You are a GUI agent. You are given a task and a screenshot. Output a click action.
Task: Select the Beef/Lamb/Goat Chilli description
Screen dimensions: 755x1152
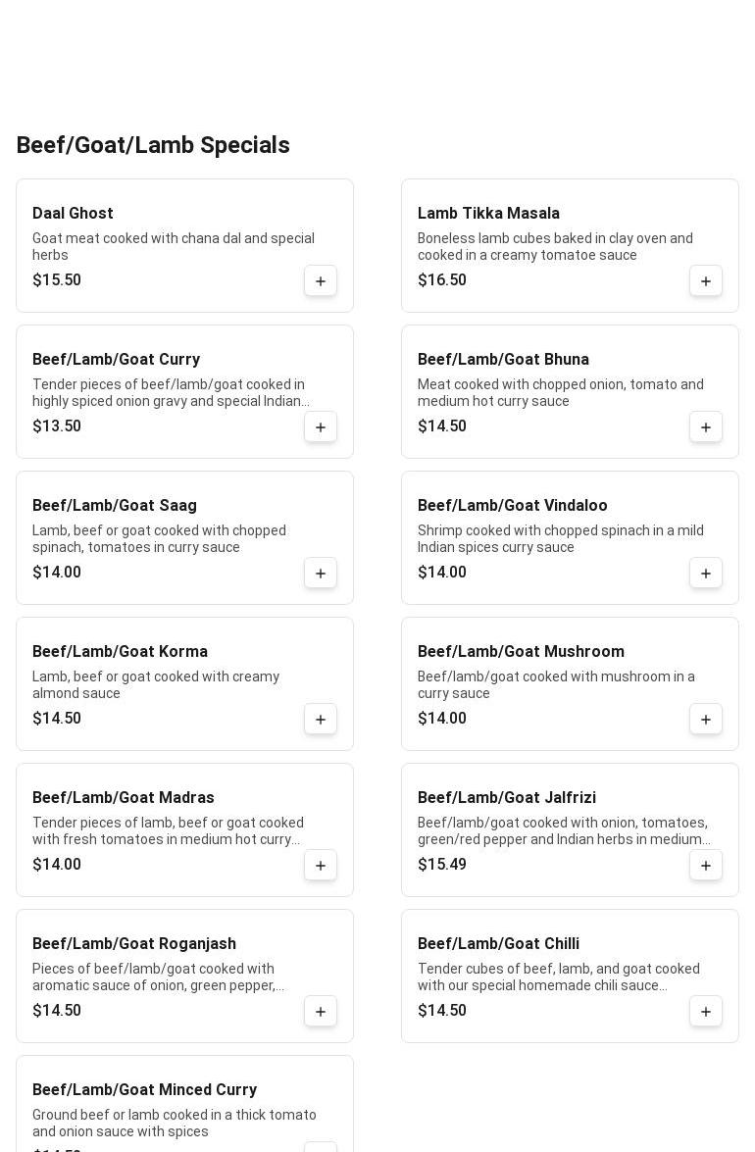(559, 977)
